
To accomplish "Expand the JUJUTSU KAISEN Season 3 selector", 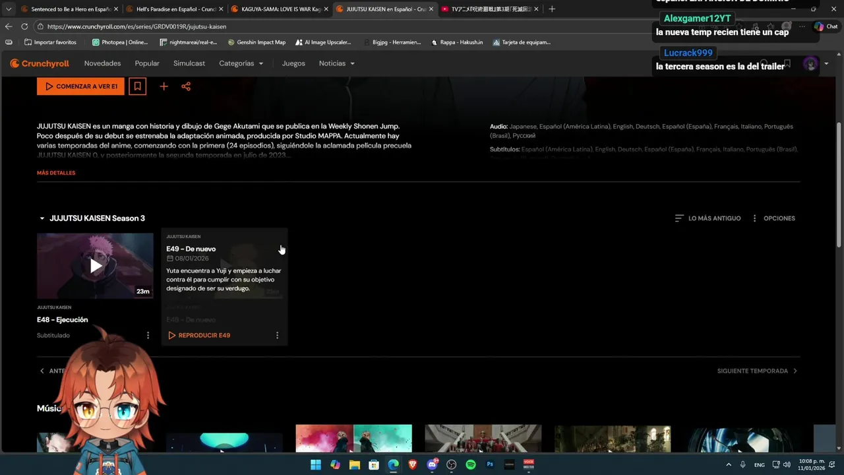I will [x=92, y=218].
